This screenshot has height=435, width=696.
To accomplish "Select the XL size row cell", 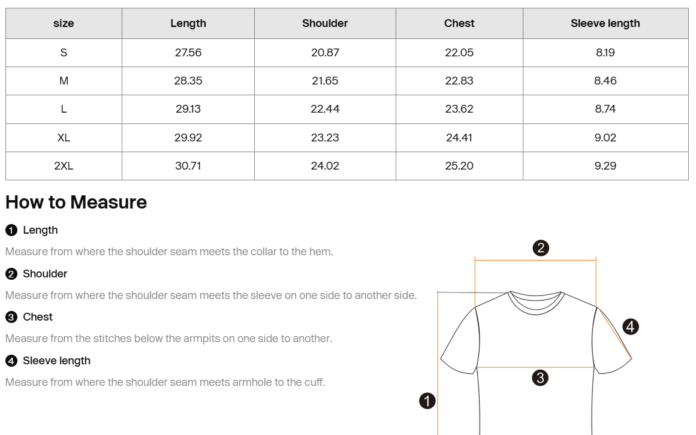I will [x=64, y=138].
